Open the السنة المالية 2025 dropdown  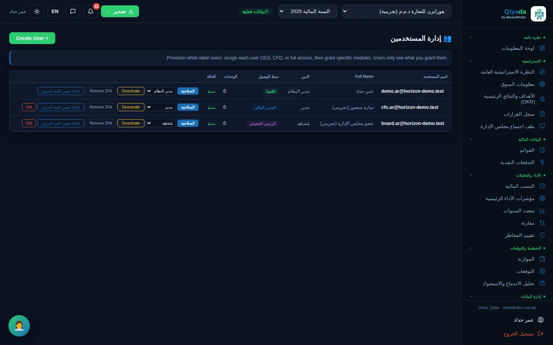[x=308, y=11]
